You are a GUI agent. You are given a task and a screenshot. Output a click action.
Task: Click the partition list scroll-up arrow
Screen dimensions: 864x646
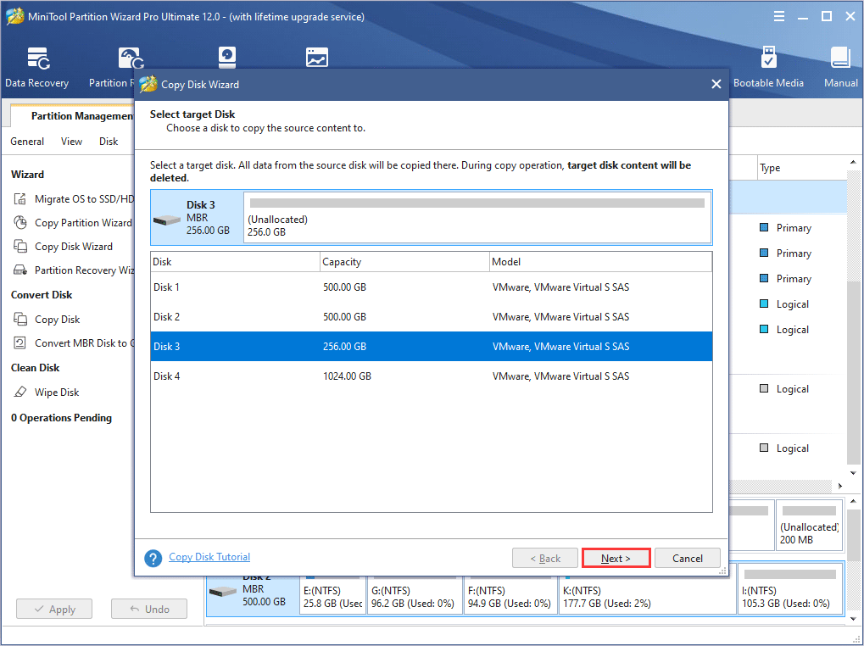853,163
